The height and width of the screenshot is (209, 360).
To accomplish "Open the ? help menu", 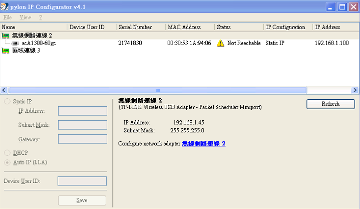I will click(x=41, y=18).
